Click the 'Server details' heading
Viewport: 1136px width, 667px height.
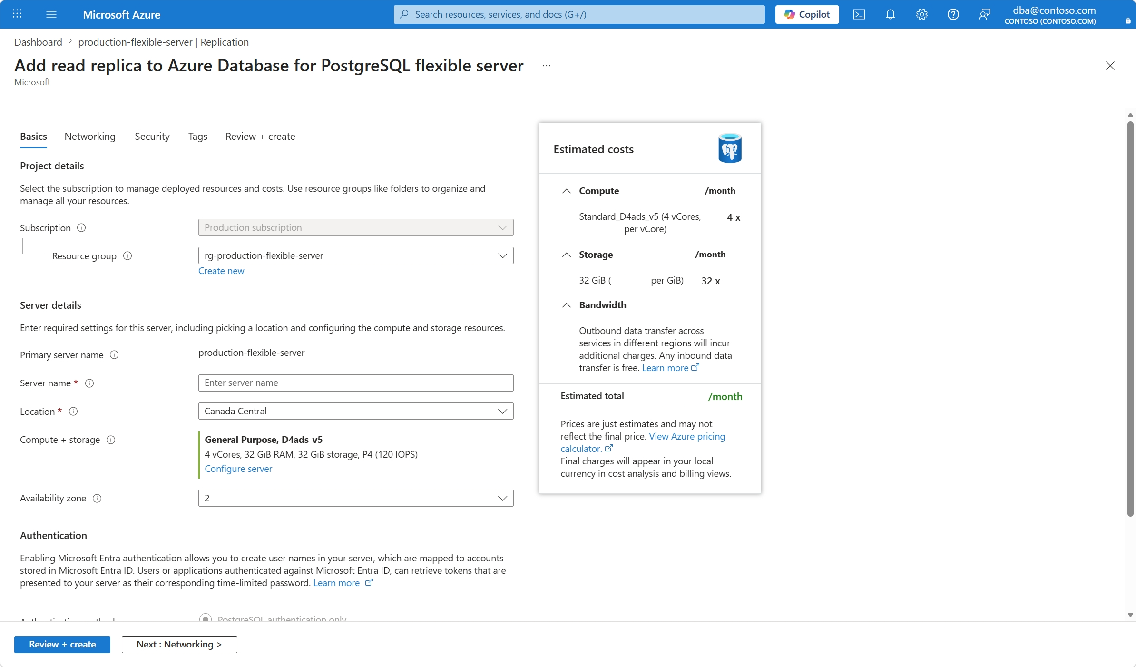pos(50,305)
